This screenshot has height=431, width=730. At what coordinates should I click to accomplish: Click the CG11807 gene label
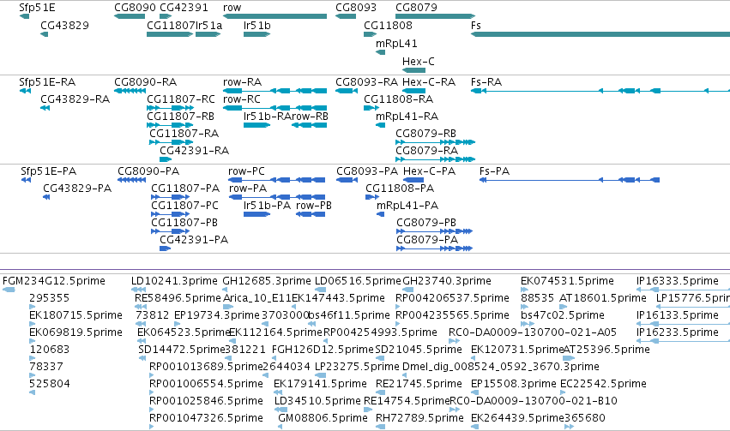point(171,25)
